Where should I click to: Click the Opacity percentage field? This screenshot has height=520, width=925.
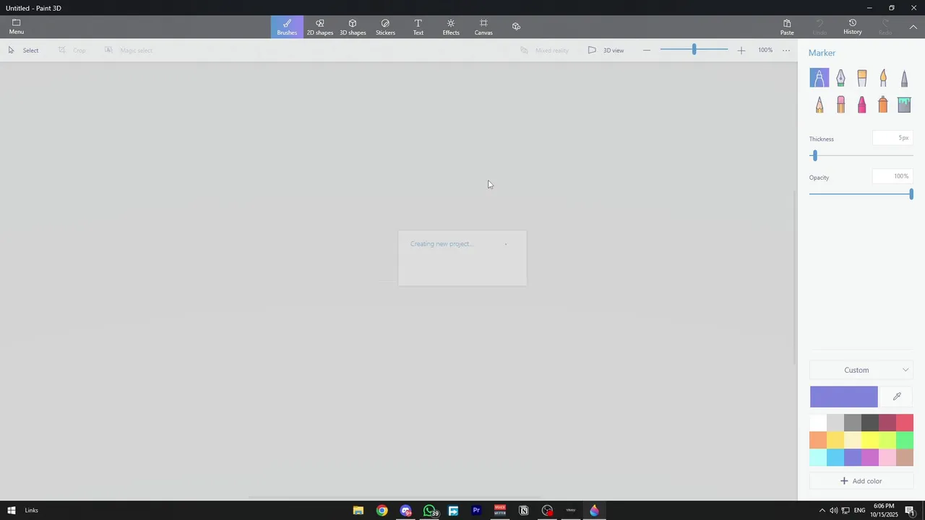pyautogui.click(x=892, y=176)
